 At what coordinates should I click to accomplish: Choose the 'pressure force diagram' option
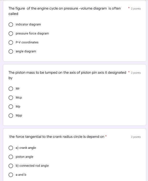click(x=11, y=33)
